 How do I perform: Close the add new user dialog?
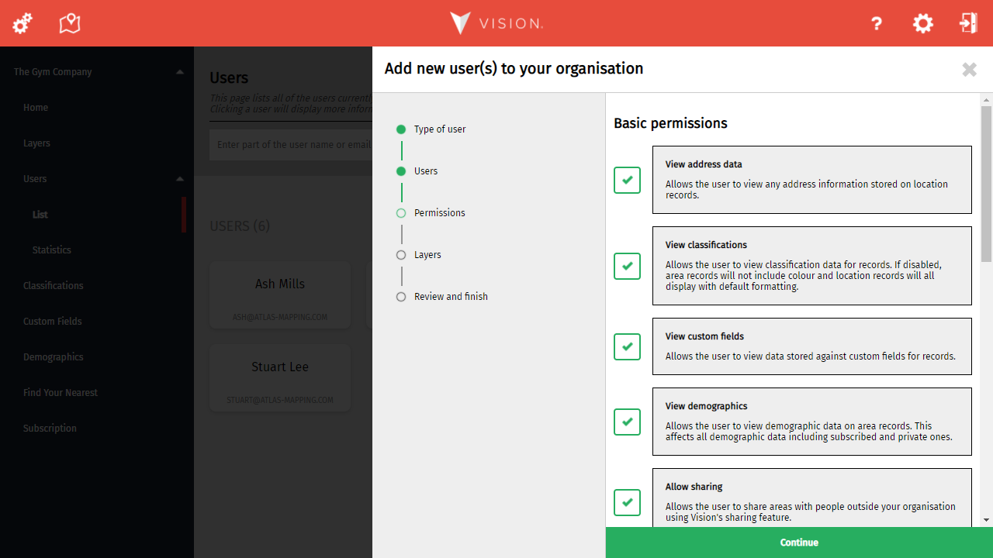(969, 70)
